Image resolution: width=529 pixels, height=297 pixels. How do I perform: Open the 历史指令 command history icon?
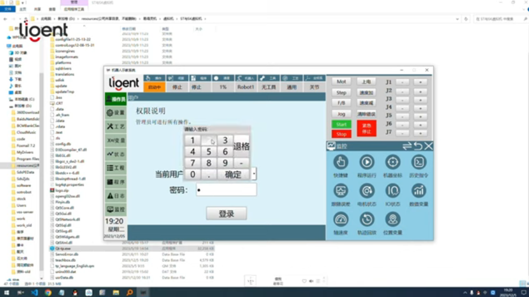[419, 163]
